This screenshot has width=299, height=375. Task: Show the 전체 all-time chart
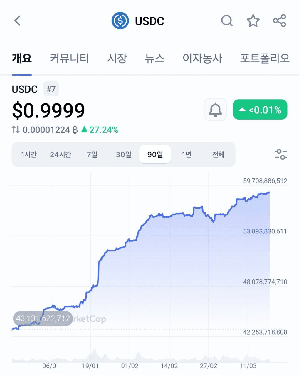218,154
